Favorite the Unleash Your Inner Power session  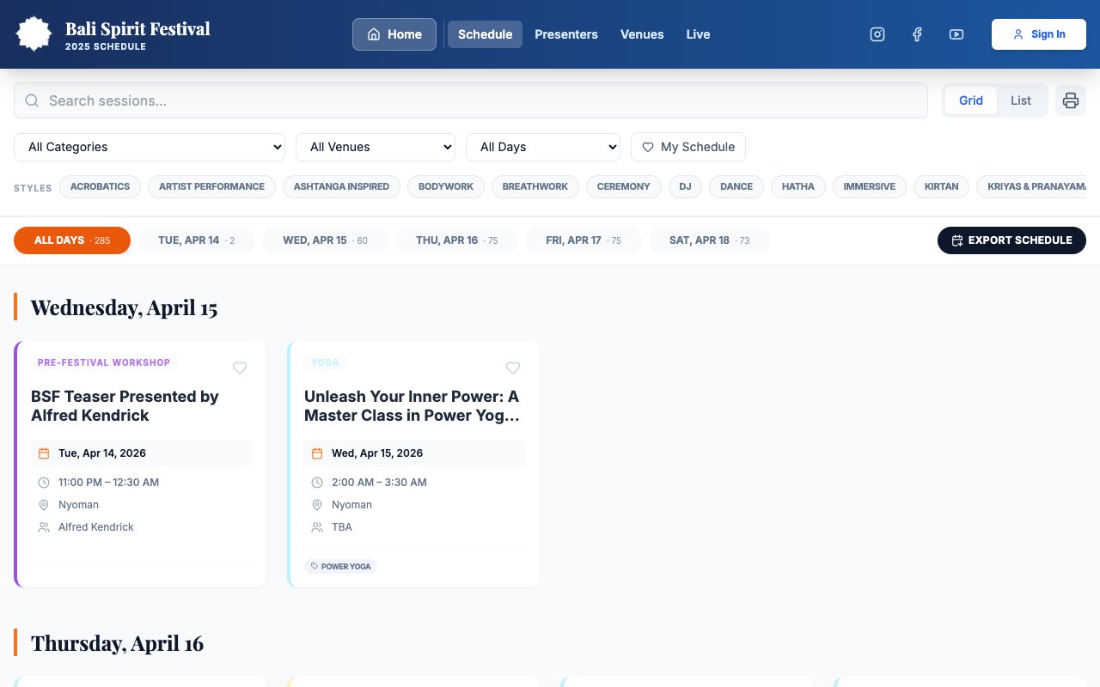pos(512,368)
